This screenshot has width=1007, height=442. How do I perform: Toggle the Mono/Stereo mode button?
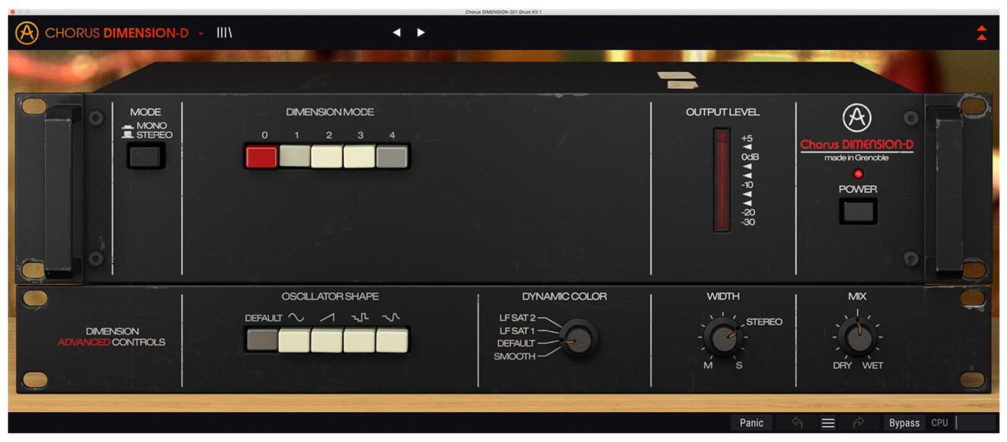(146, 156)
